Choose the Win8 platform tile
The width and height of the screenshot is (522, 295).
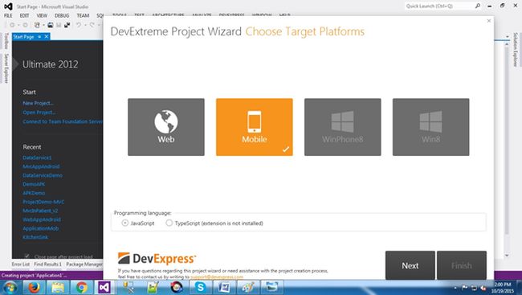[430, 127]
